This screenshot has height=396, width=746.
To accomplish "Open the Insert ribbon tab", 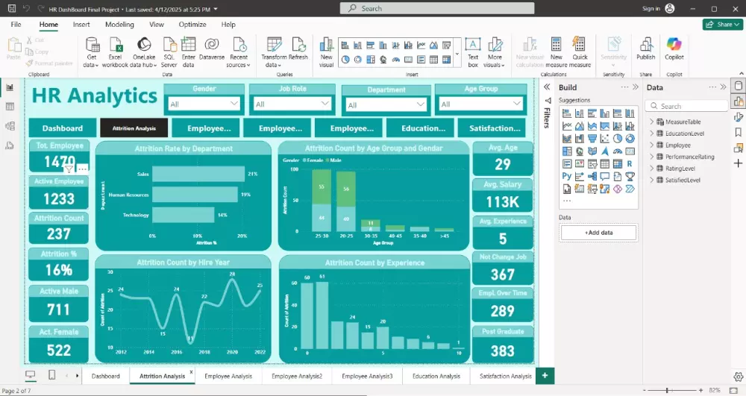I will [x=81, y=25].
